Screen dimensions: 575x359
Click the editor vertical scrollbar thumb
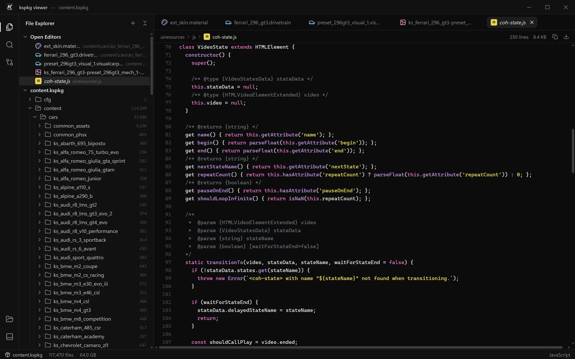coord(573,151)
